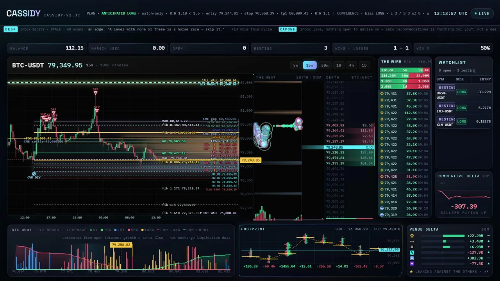500x281 pixels.
Task: Click the PLAN ENTRY 79,244.01 triangle marker
Action: (x=202, y=167)
